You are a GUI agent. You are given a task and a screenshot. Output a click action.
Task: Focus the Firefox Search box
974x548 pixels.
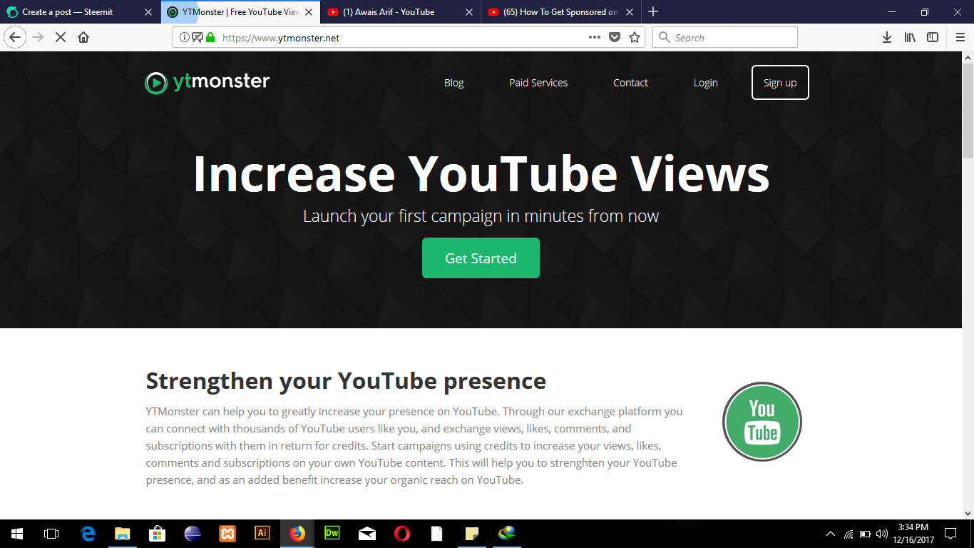(x=725, y=37)
